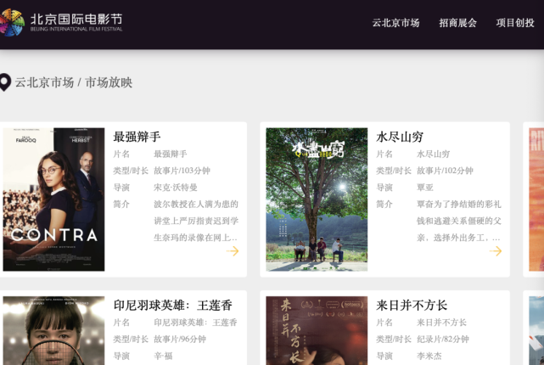Click the location pin breadcrumb icon
Viewport: 544px width, 365px height.
point(5,82)
